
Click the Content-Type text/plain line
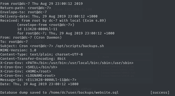(x=42, y=54)
